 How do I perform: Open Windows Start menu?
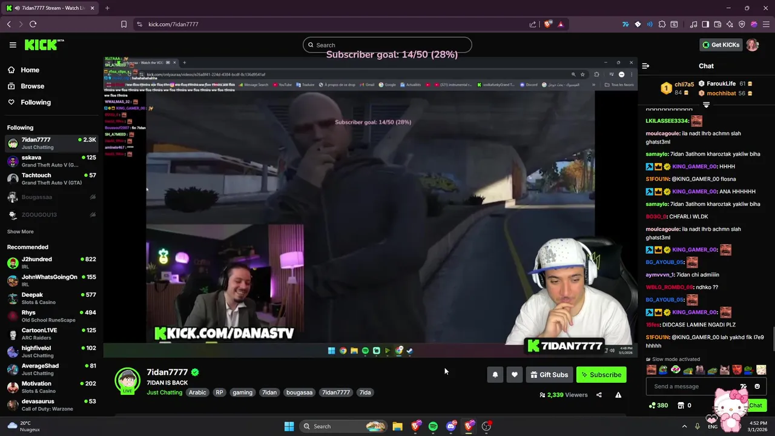coord(289,426)
